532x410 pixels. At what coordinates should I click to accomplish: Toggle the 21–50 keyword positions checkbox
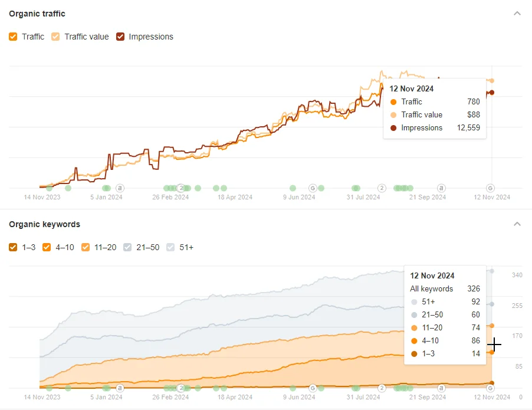pyautogui.click(x=127, y=247)
